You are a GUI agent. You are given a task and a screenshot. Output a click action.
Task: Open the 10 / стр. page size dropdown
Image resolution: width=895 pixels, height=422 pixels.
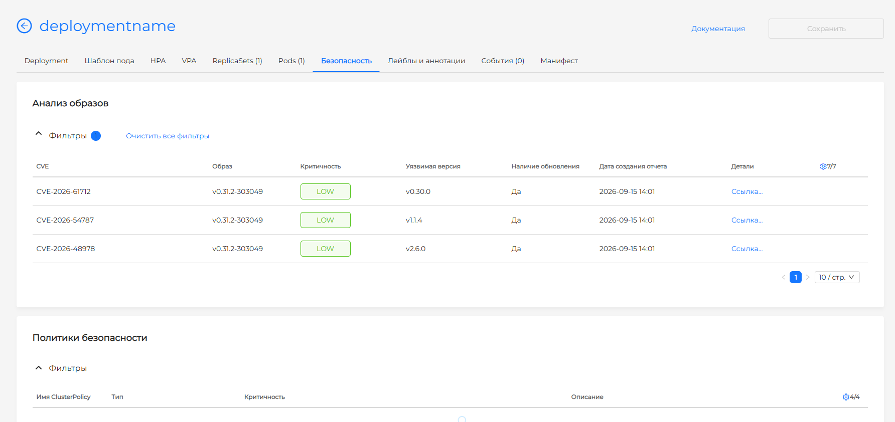pos(837,277)
